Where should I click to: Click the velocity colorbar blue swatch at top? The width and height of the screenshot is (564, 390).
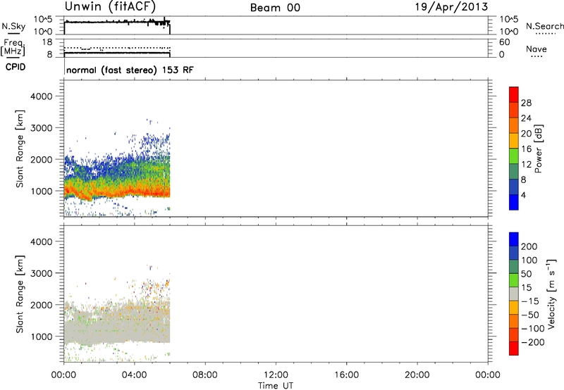click(514, 239)
